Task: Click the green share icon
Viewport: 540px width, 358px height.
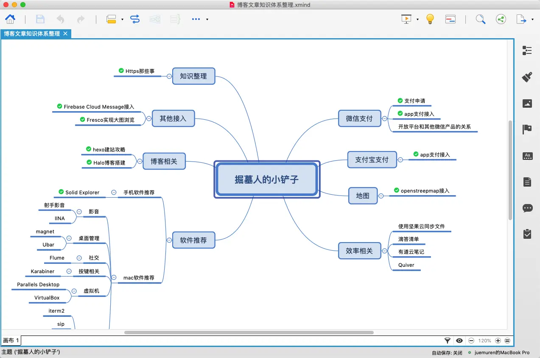Action: tap(501, 19)
